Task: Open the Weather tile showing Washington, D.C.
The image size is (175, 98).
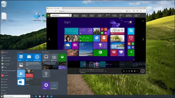Action: tap(33, 81)
